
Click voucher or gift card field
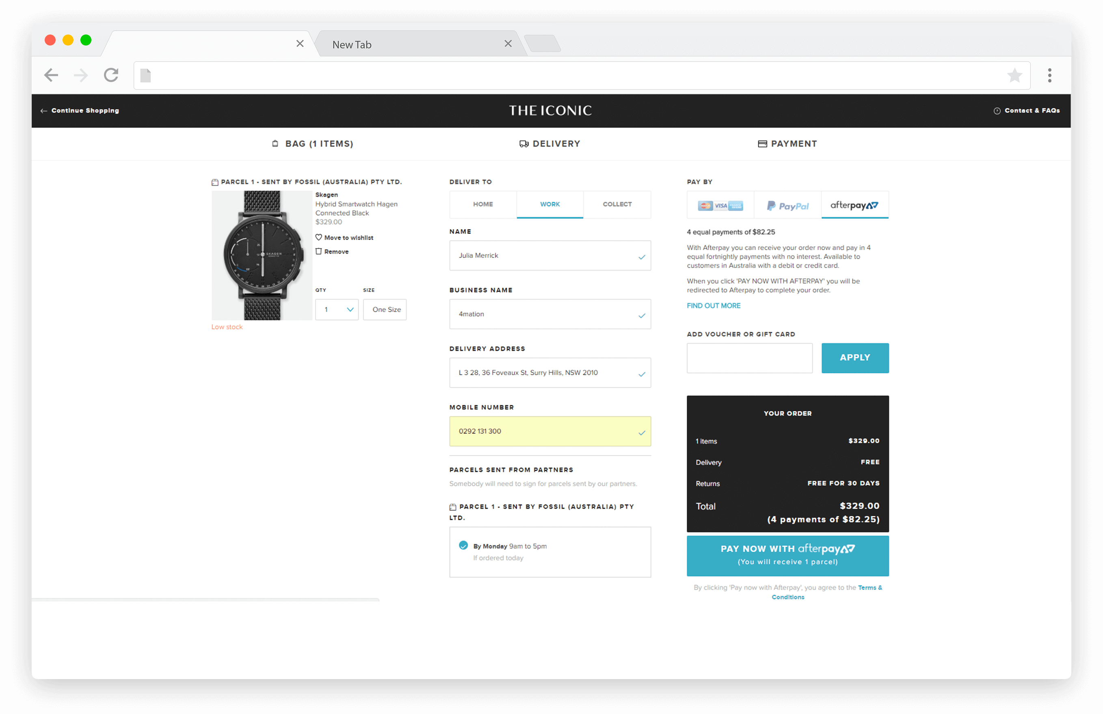(x=749, y=358)
